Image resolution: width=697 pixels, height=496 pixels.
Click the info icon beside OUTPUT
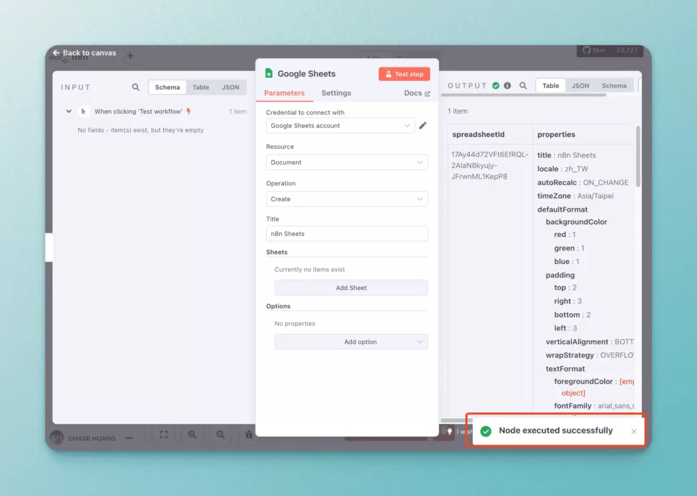coord(507,86)
